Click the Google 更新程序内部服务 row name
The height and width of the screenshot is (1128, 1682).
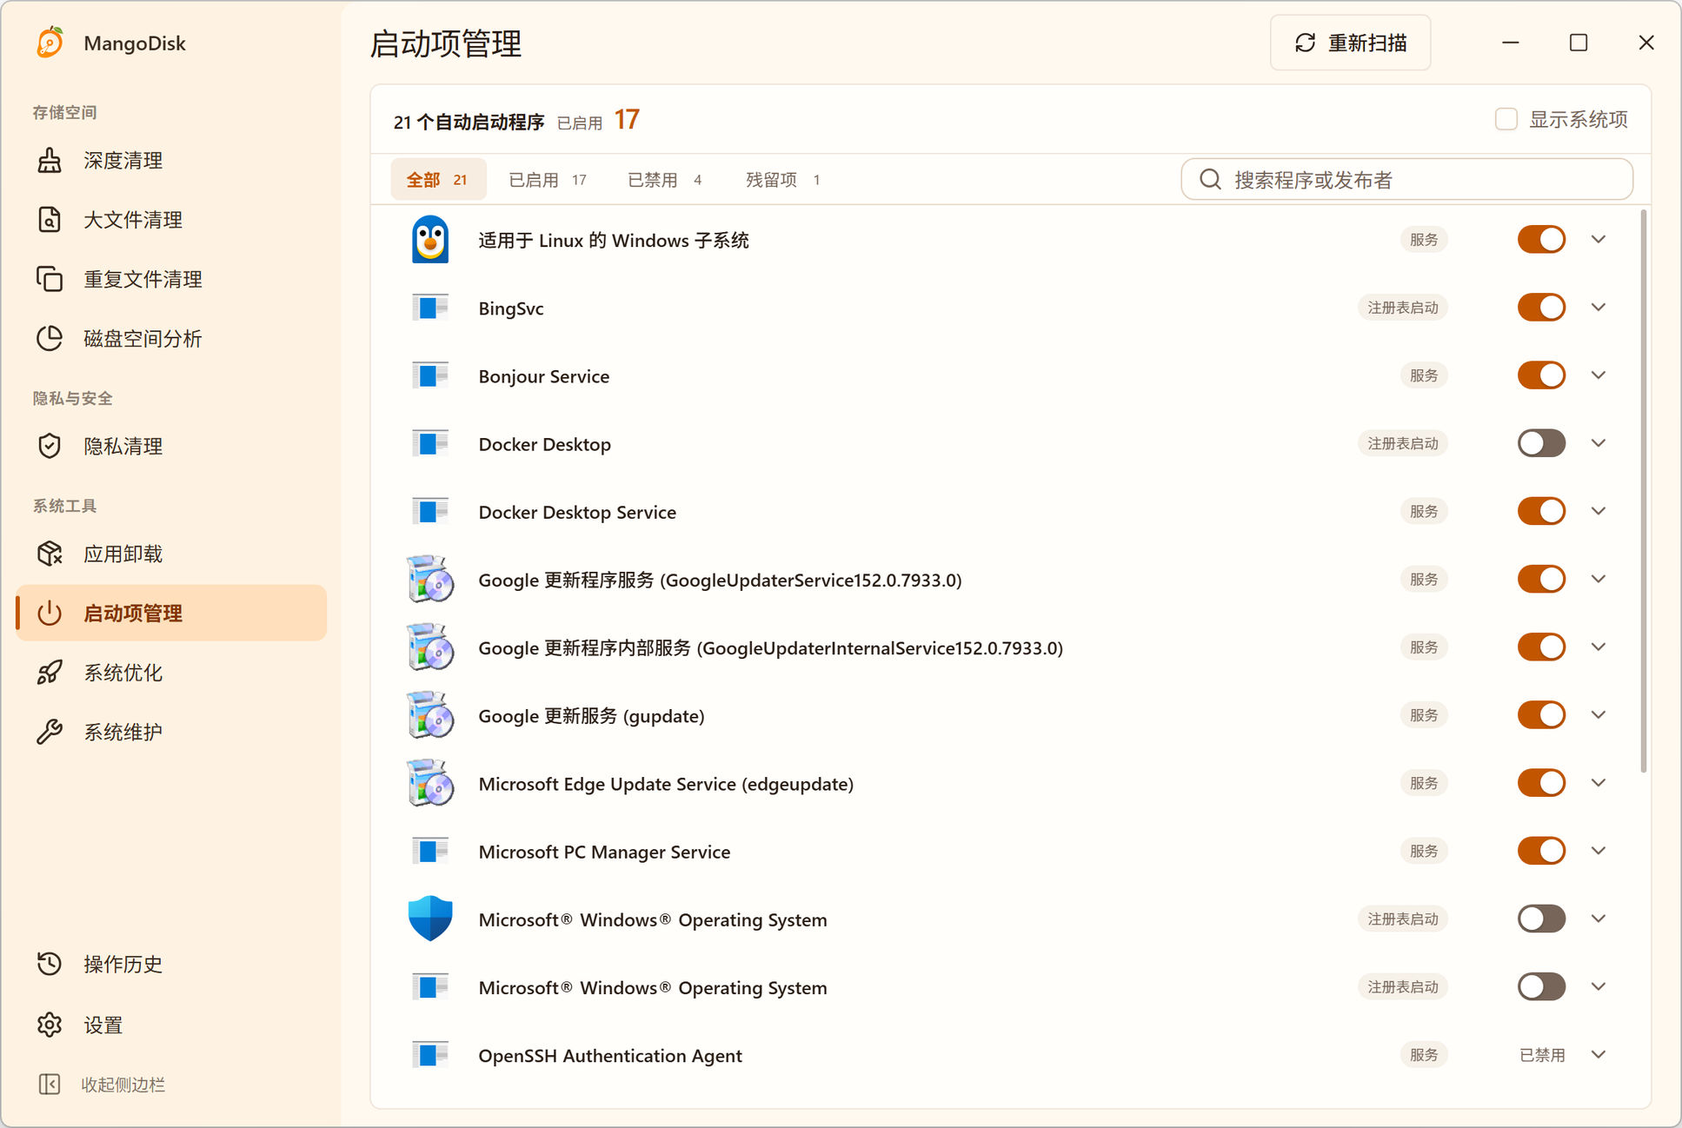[770, 647]
